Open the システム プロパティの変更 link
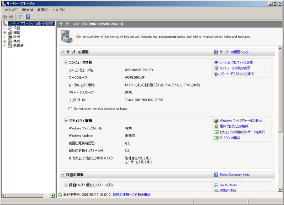Image resolution: width=284 pixels, height=205 pixels. 236,62
